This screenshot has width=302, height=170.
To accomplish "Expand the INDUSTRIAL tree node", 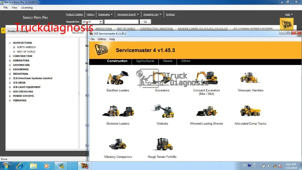I will coord(10,74).
